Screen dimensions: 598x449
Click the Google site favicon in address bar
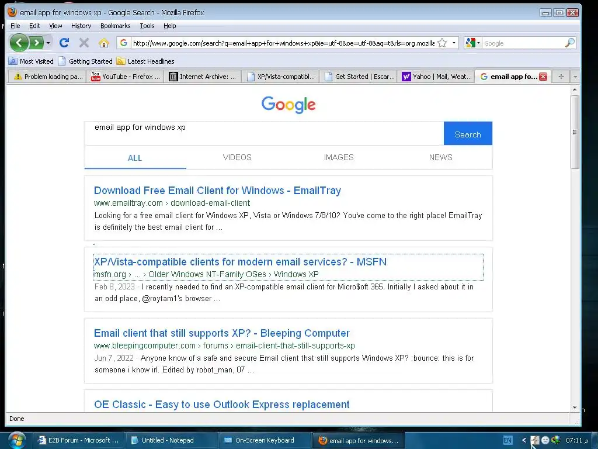coord(124,43)
